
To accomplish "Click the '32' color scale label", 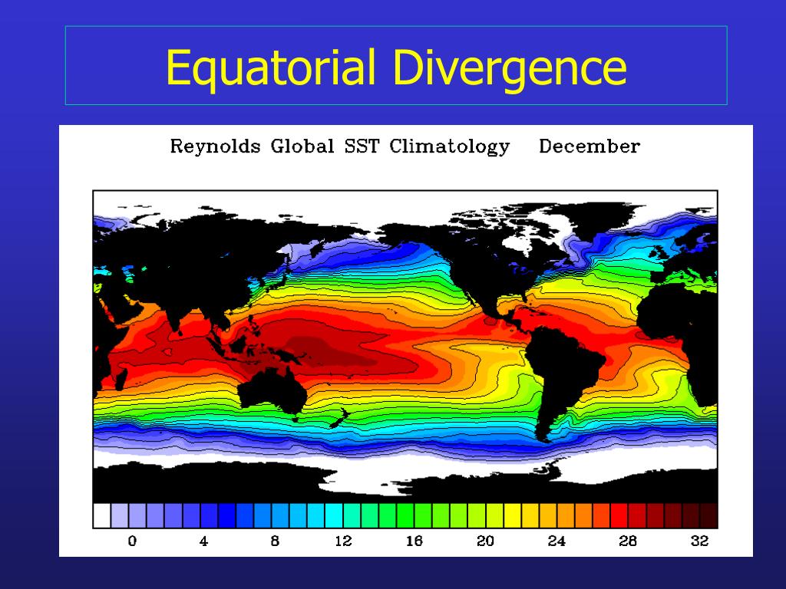I will [x=699, y=541].
